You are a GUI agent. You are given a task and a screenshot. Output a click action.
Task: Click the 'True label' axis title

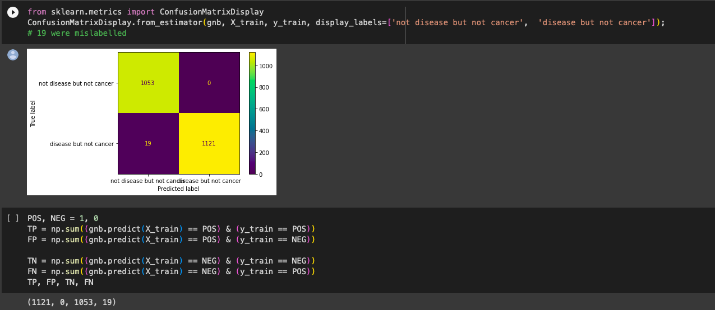tap(33, 114)
